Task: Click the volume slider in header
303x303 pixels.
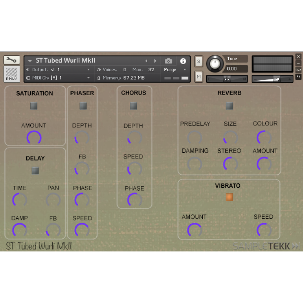Action: (x=272, y=79)
